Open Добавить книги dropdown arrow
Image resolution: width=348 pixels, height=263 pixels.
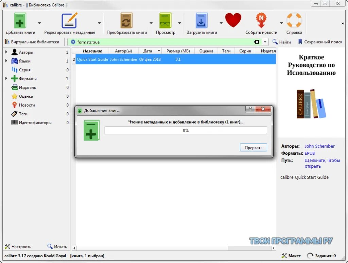coord(39,23)
